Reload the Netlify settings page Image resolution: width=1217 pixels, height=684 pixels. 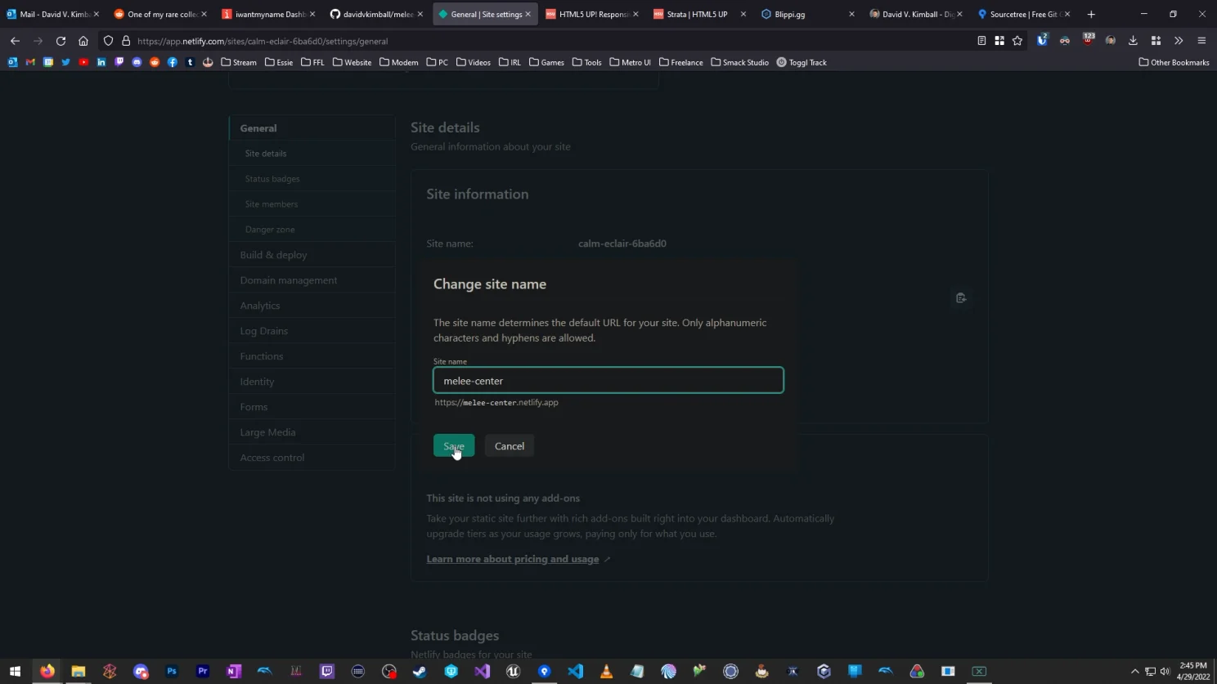coord(60,41)
